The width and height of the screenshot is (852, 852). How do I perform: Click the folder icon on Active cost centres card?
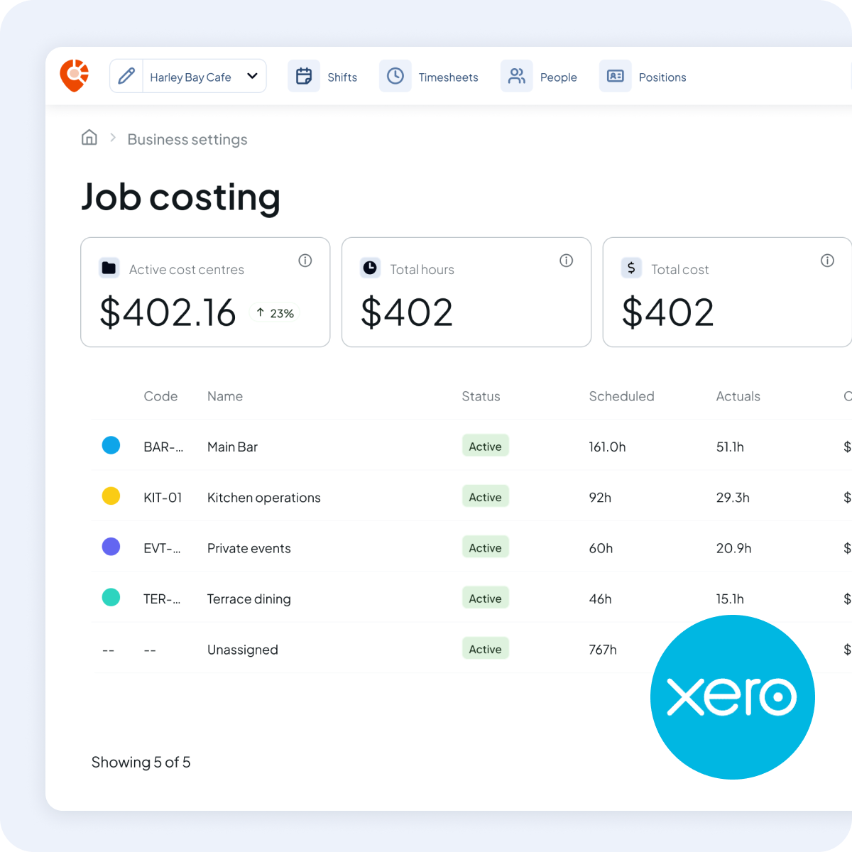coord(109,268)
